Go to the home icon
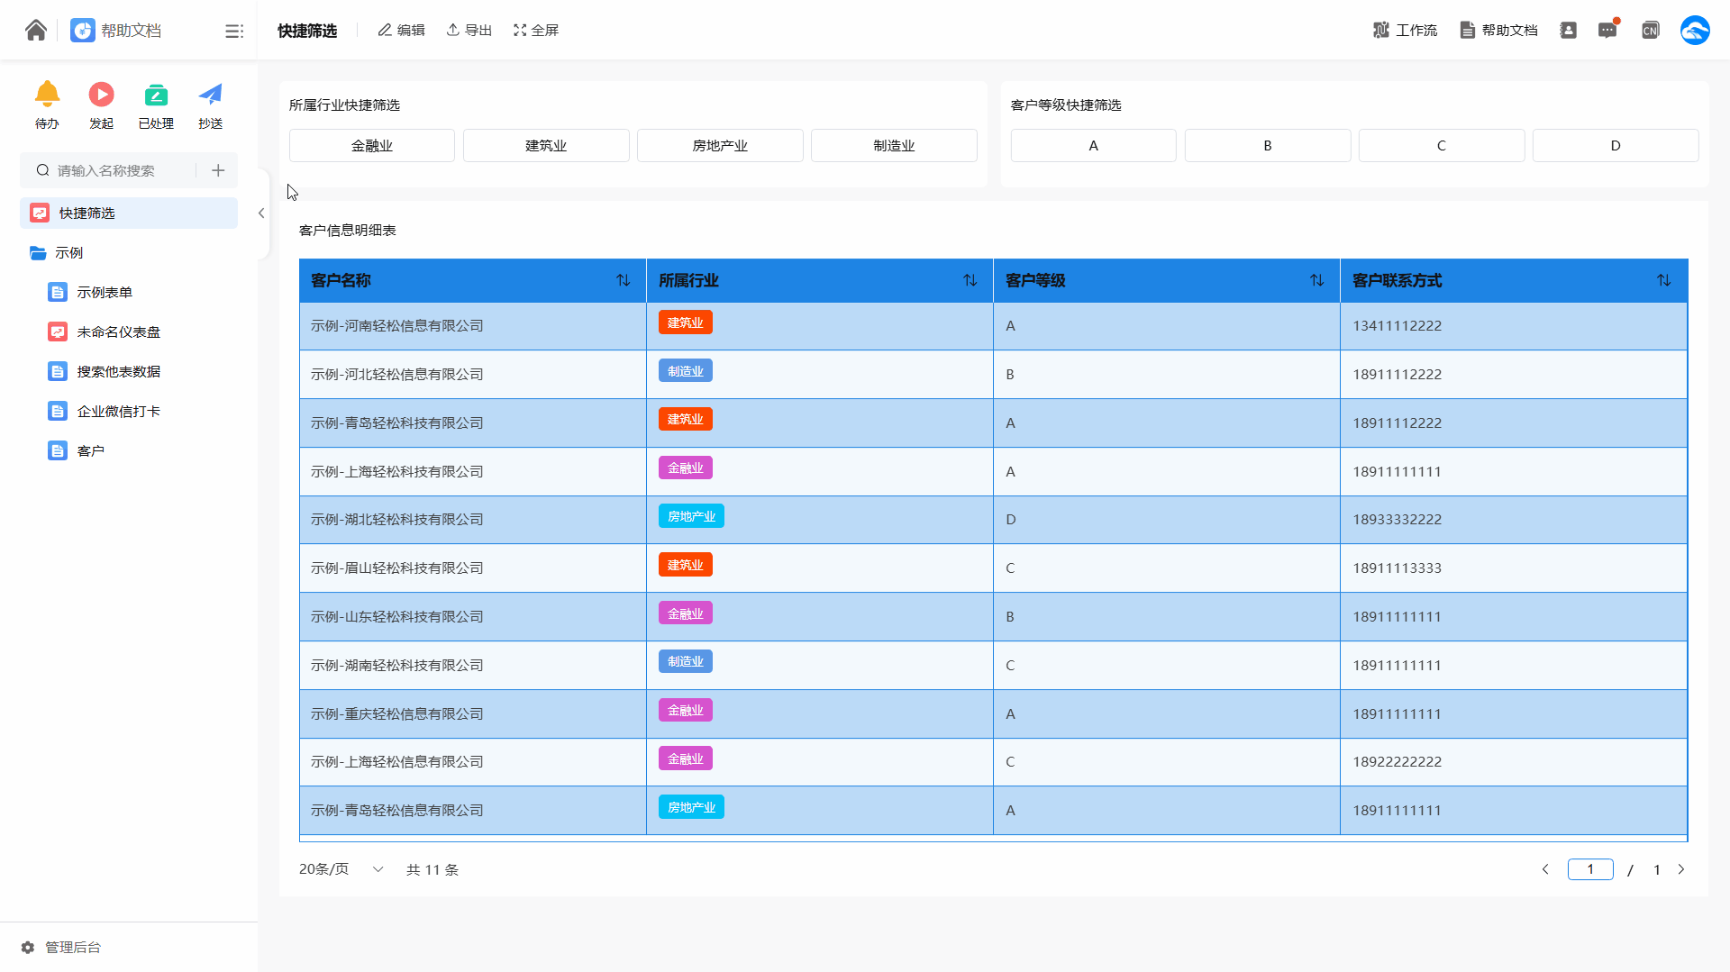Viewport: 1730px width, 972px height. [x=36, y=31]
